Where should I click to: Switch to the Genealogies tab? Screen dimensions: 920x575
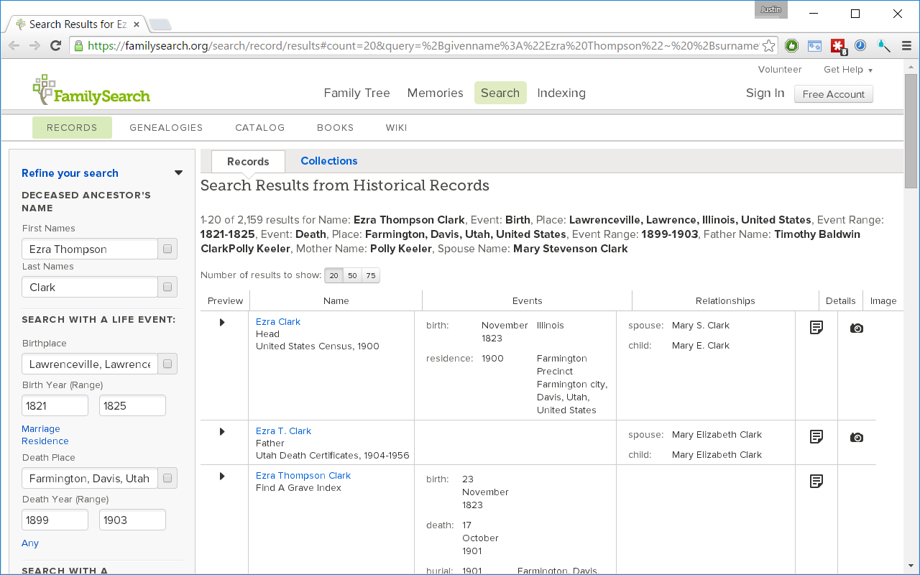pyautogui.click(x=166, y=128)
